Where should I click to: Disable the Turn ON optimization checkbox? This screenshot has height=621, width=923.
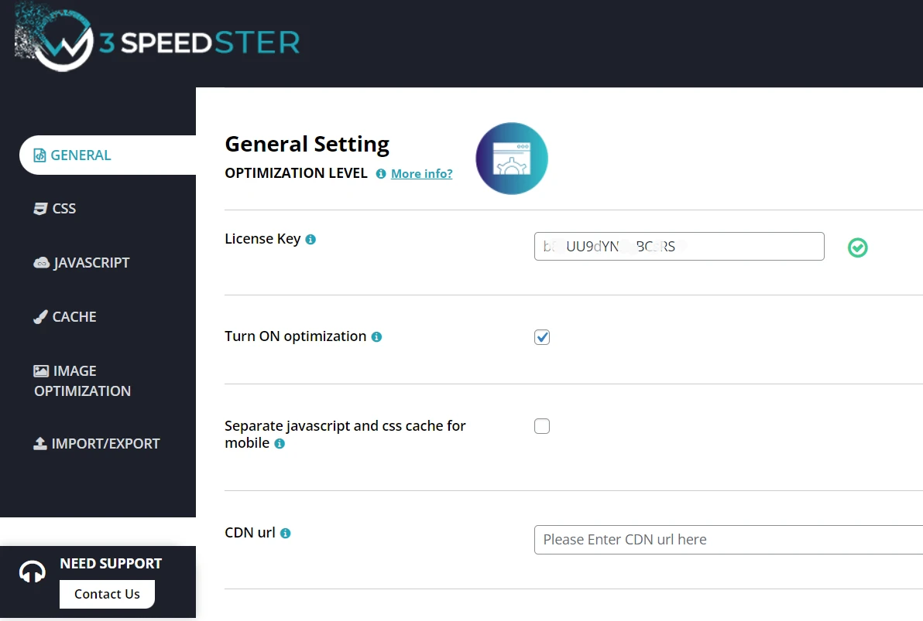tap(541, 336)
